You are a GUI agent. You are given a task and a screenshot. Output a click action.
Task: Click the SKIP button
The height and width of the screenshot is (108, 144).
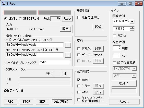(42, 102)
